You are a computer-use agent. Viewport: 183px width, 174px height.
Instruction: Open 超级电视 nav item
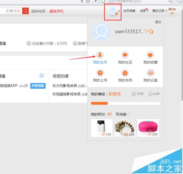click(x=38, y=11)
